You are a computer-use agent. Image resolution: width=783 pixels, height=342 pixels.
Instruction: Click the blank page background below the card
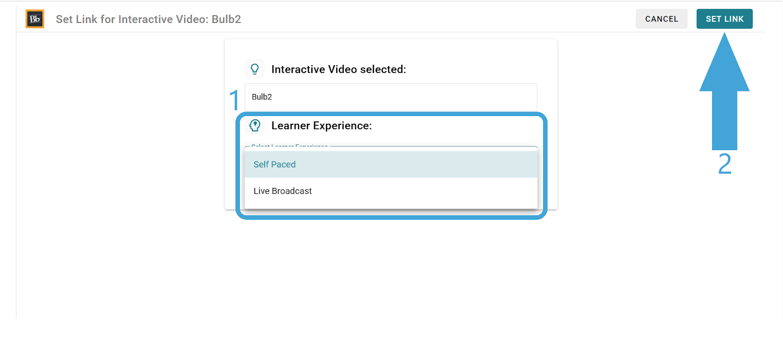tap(391, 274)
